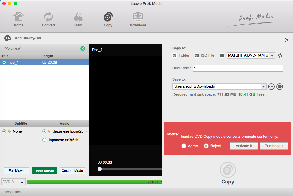The width and height of the screenshot is (293, 196).
Task: Click the Purchase it button
Action: [x=274, y=146]
